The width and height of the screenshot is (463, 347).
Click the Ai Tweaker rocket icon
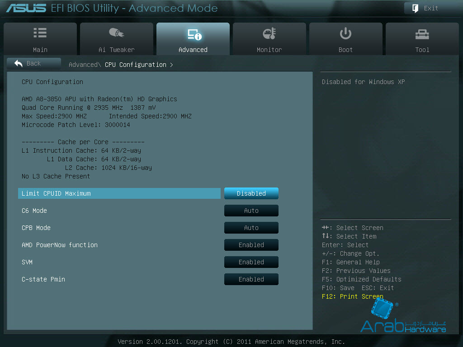pyautogui.click(x=117, y=33)
